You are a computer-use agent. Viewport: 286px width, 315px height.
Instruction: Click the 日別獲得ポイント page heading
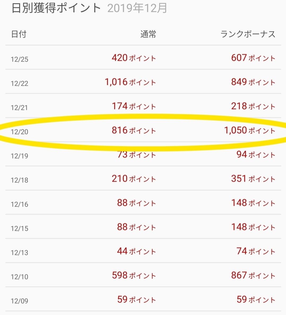(56, 8)
